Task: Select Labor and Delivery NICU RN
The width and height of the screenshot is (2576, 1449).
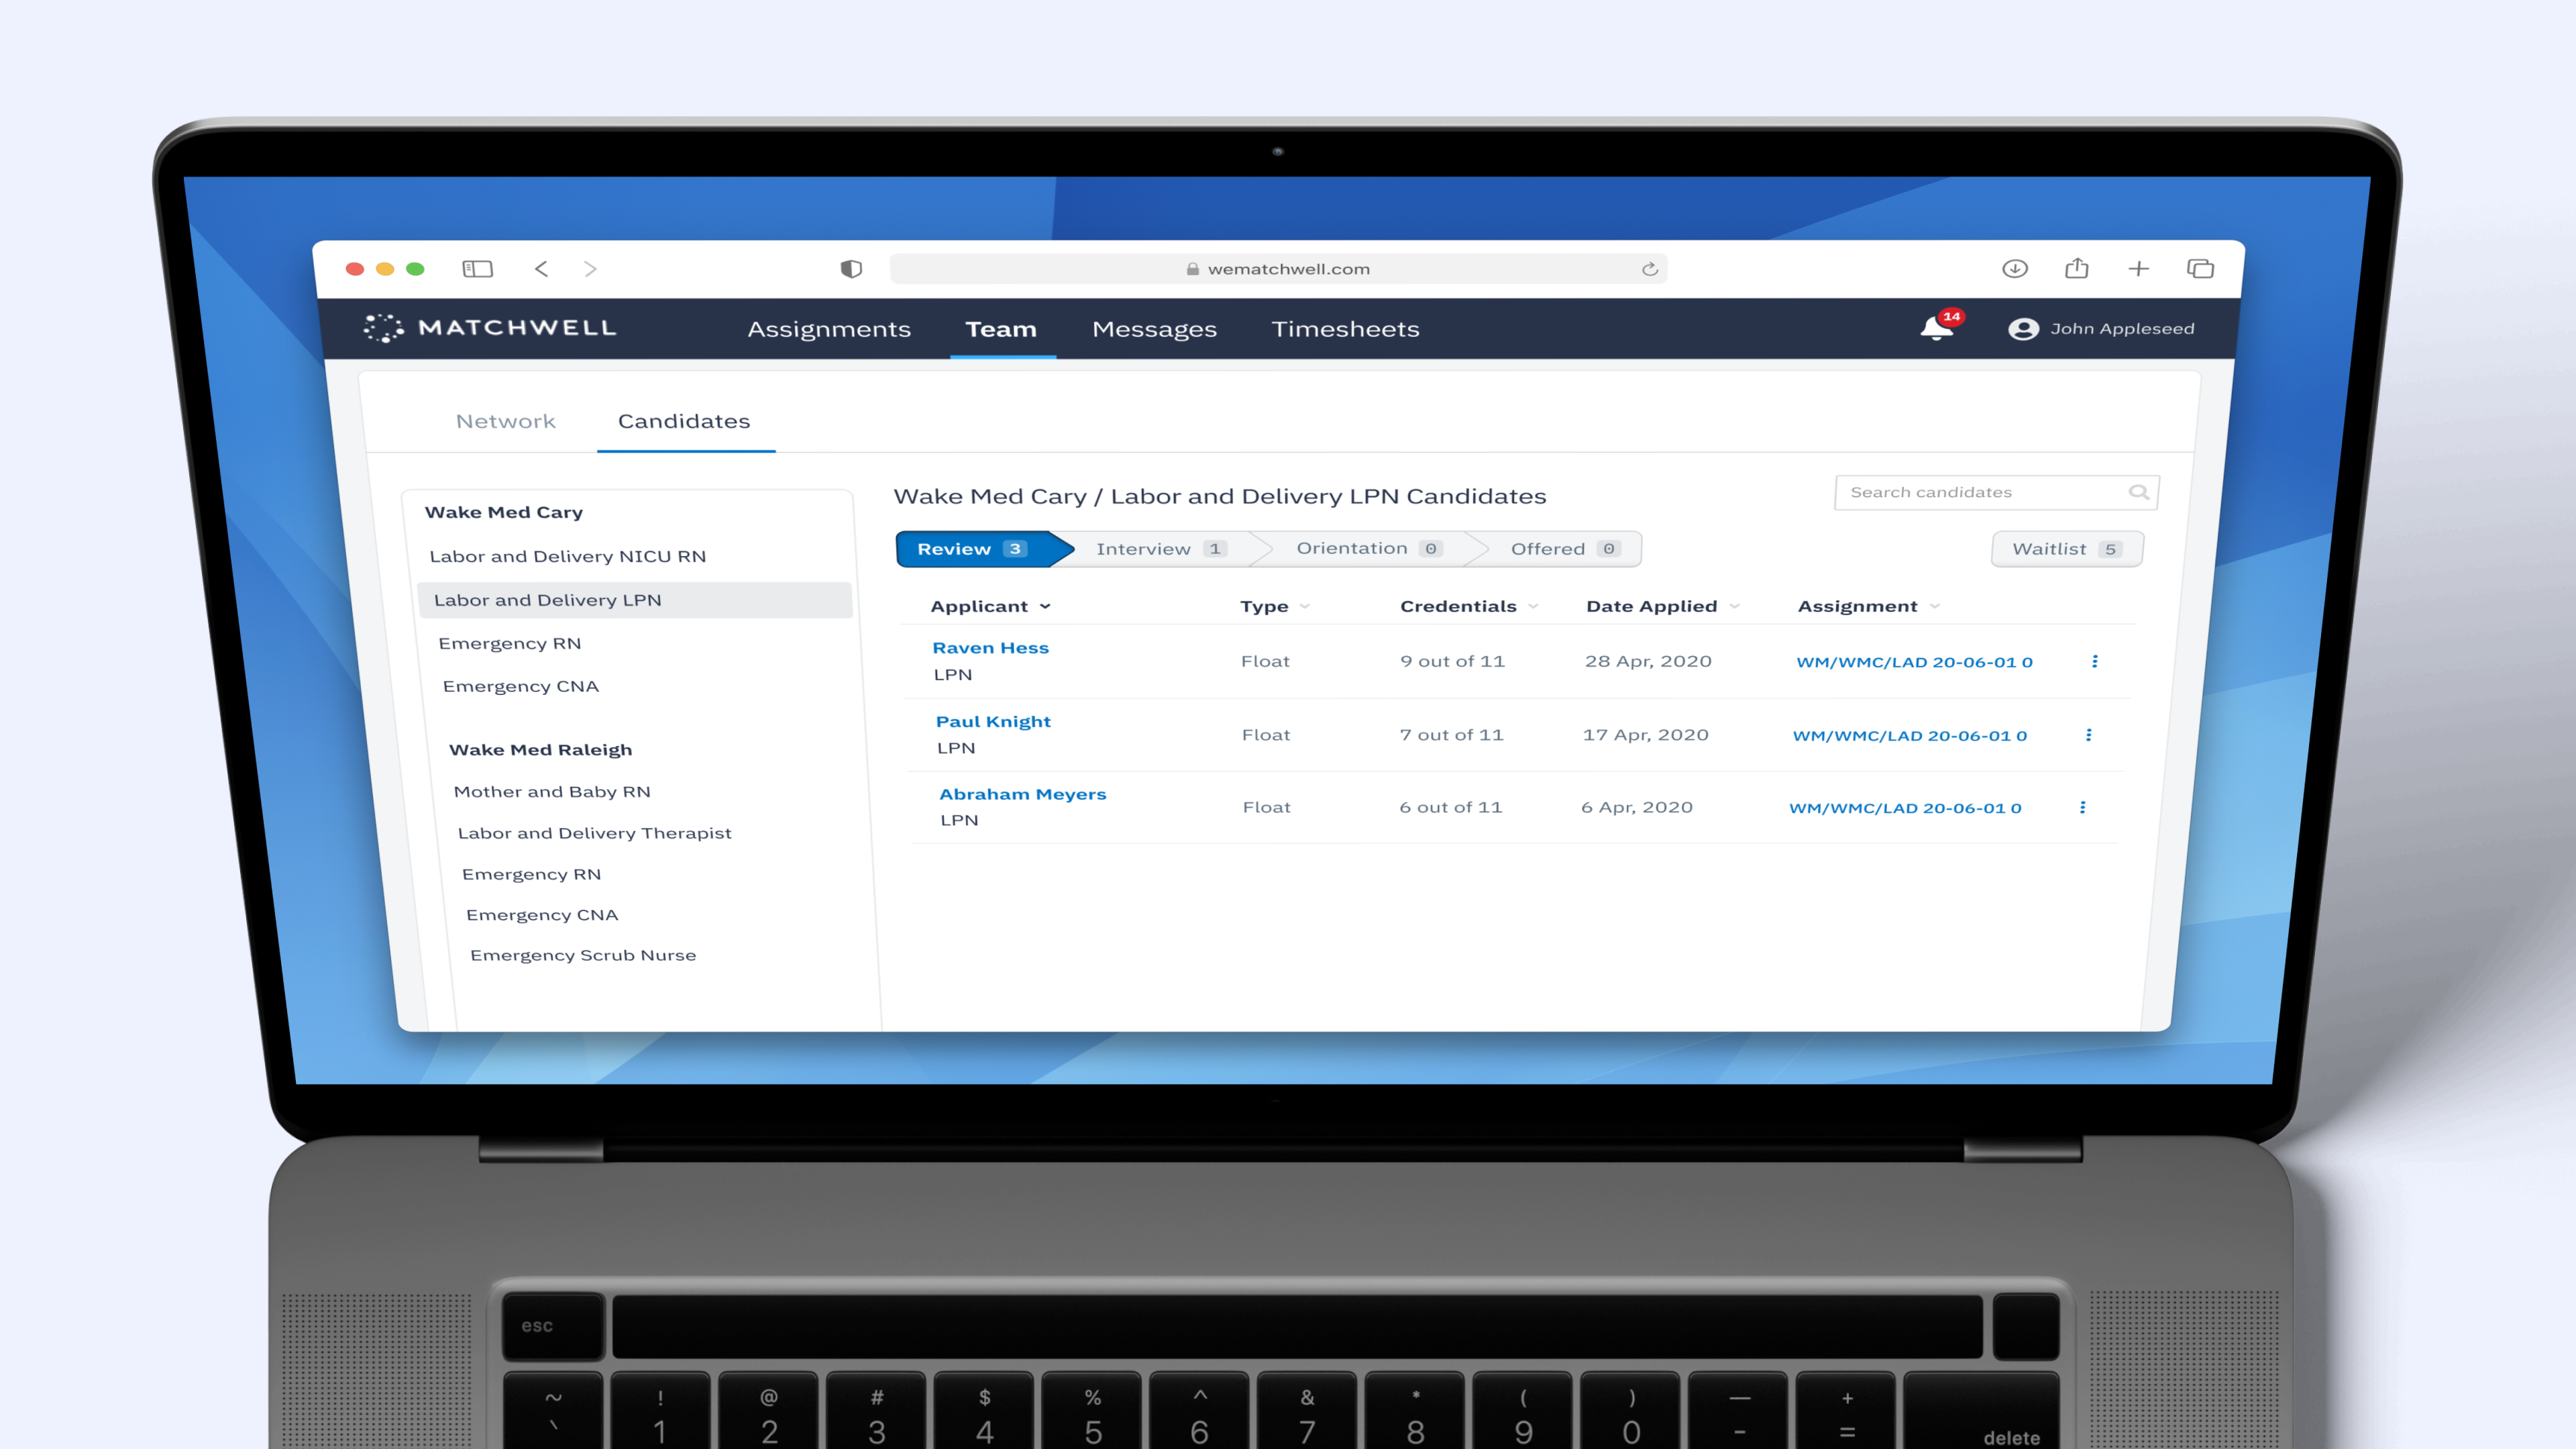Action: pos(567,557)
